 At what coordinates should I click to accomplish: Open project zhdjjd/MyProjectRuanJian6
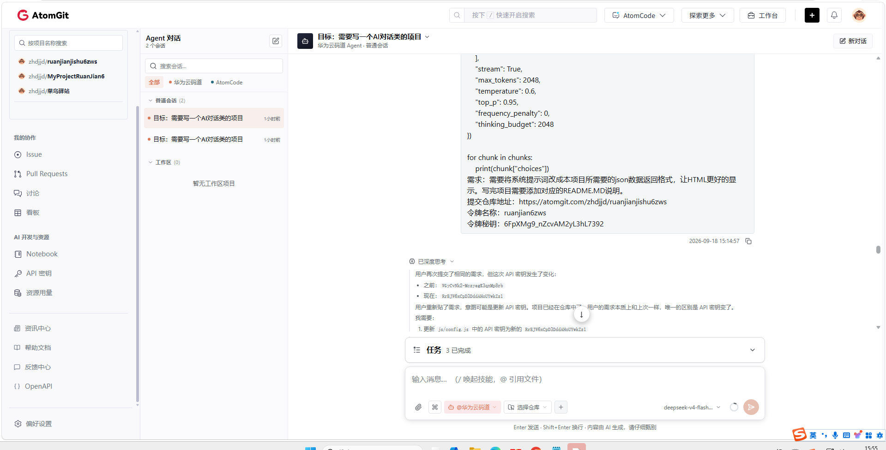66,76
